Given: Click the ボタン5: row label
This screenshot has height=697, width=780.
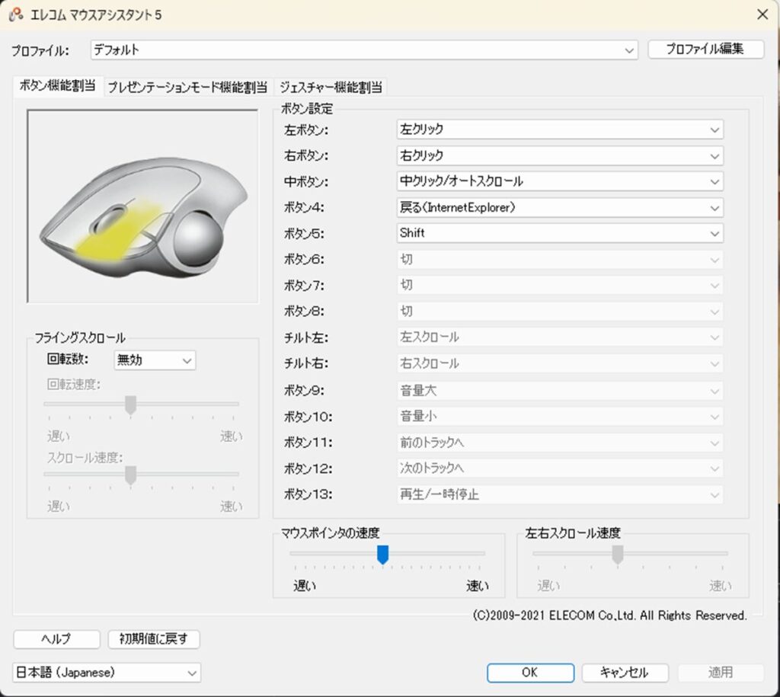Looking at the screenshot, I should [304, 234].
